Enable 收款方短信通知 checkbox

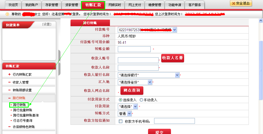pos(120,121)
